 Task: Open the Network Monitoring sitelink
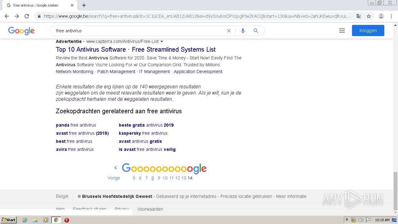pos(75,72)
